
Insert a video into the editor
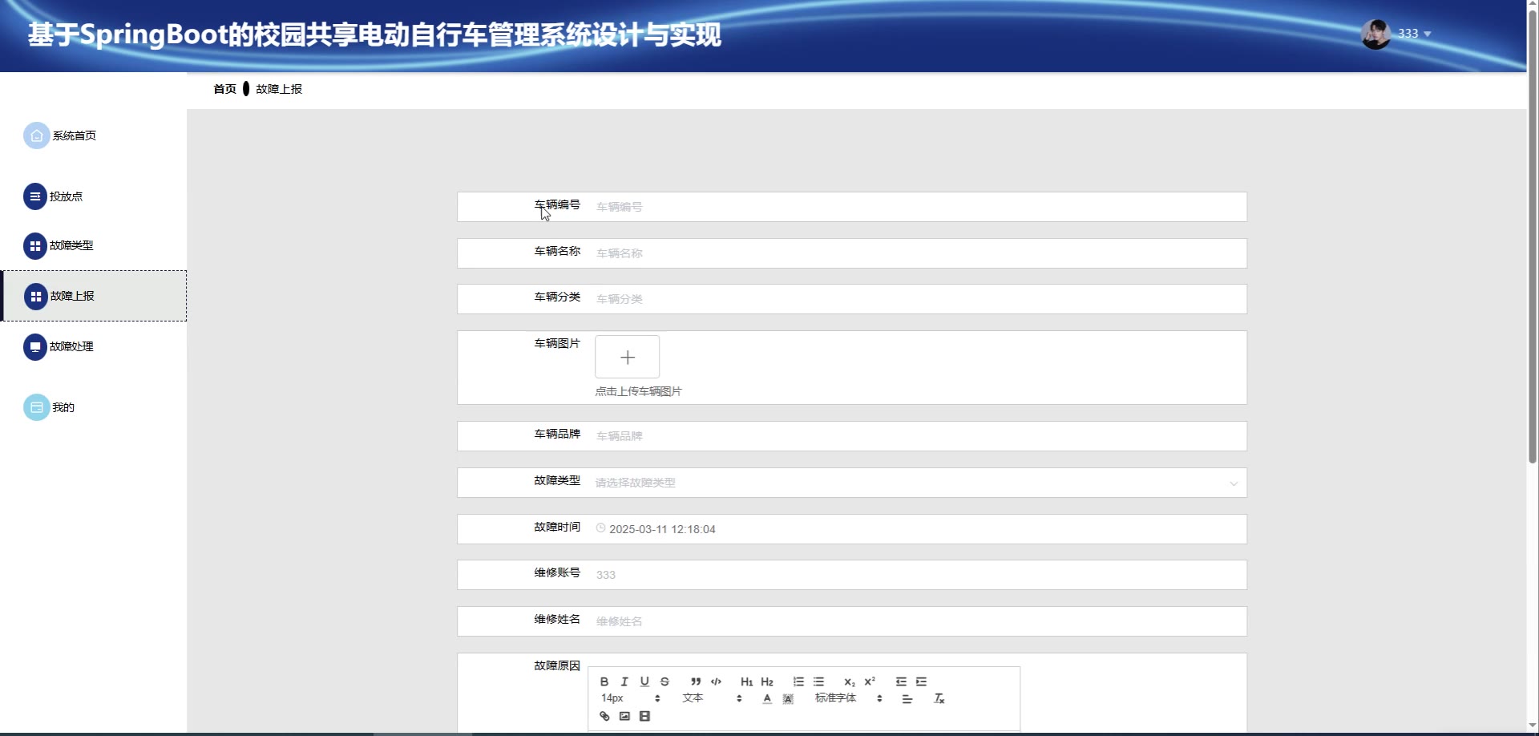tap(644, 716)
